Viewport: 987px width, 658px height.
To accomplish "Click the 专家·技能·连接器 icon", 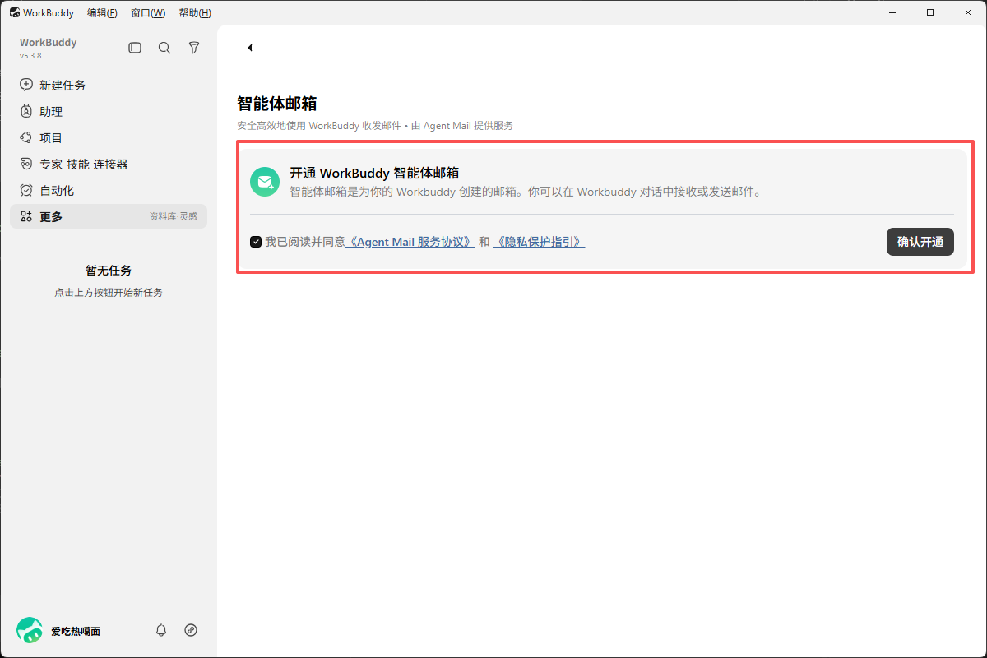I will [x=26, y=164].
